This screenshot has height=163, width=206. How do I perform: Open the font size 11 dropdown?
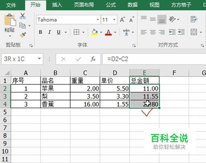coord(114,20)
